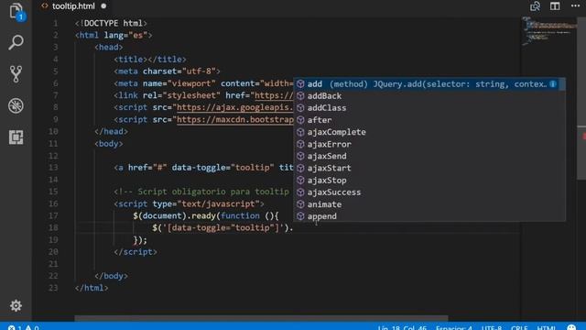Open the Source Control view
The width and height of the screenshot is (586, 330).
click(x=16, y=74)
